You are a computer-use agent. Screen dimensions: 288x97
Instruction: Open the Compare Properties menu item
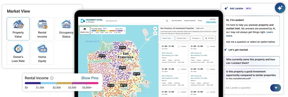pos(190,21)
